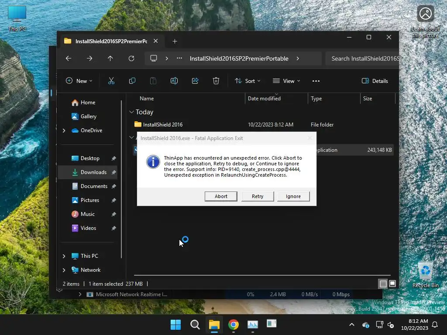This screenshot has height=335, width=447.
Task: Expand the Microsoft Network Realtime row in Task Manager
Action: coord(80,294)
